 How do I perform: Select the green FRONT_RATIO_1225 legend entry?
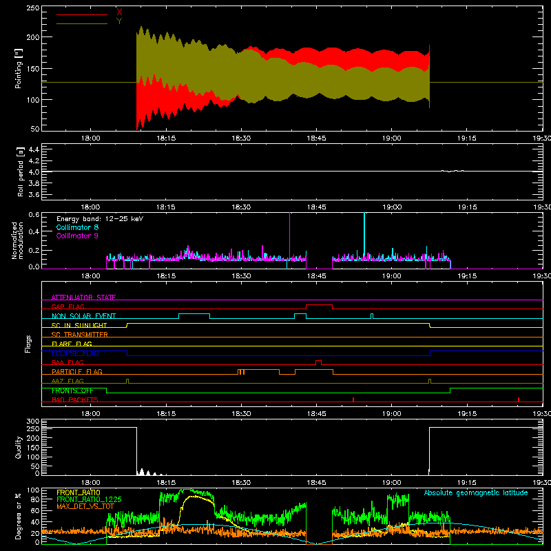click(x=89, y=499)
